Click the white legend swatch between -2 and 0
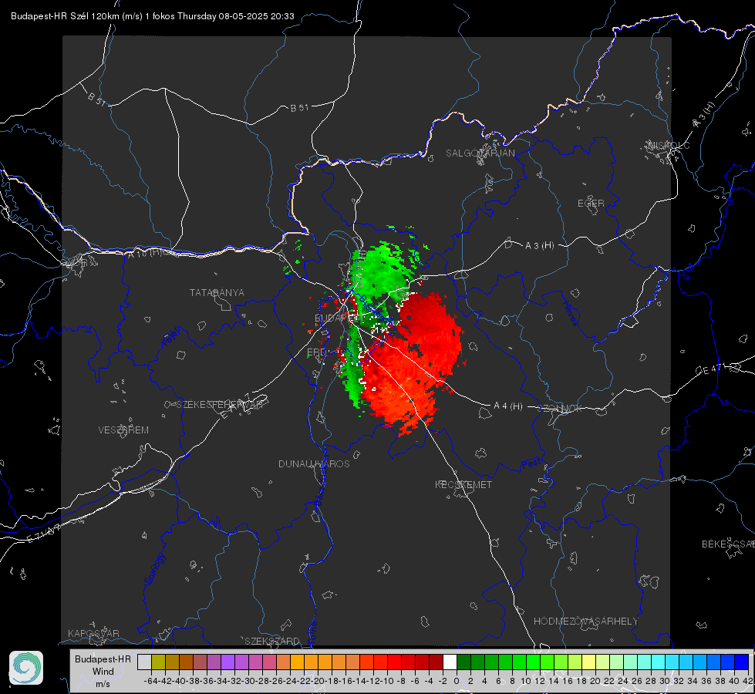Viewport: 755px width, 694px height. (450, 662)
